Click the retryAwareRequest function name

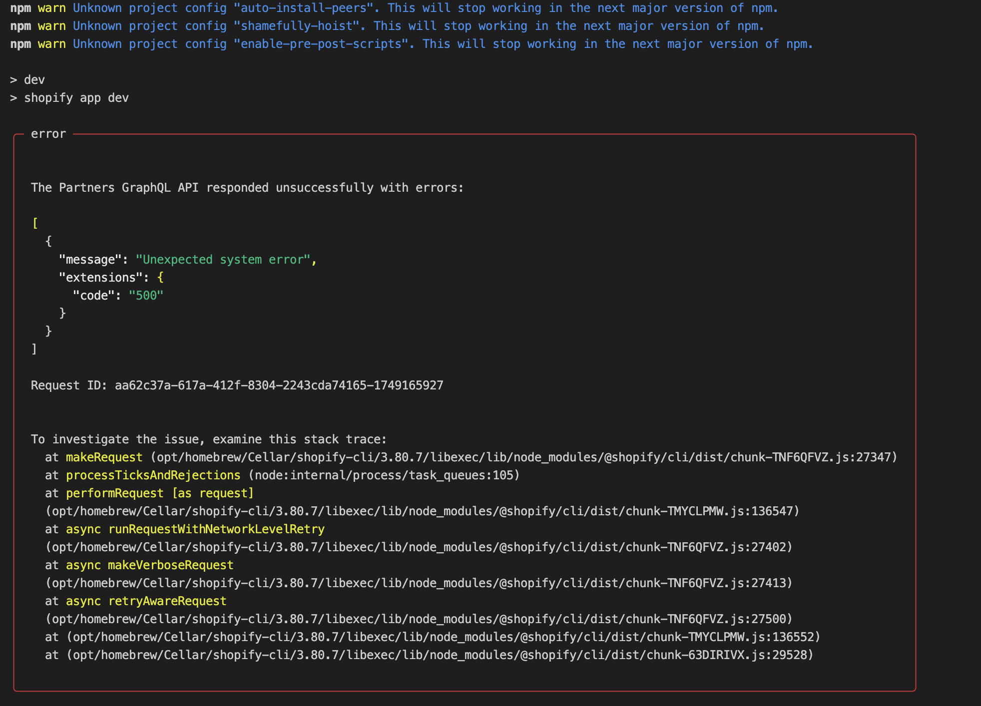click(167, 601)
